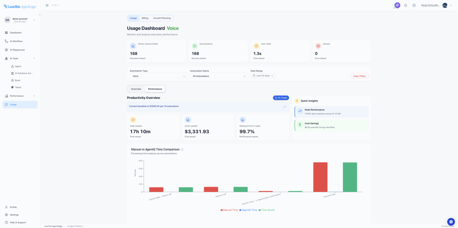Collapse the AI Team menu section

click(x=34, y=58)
